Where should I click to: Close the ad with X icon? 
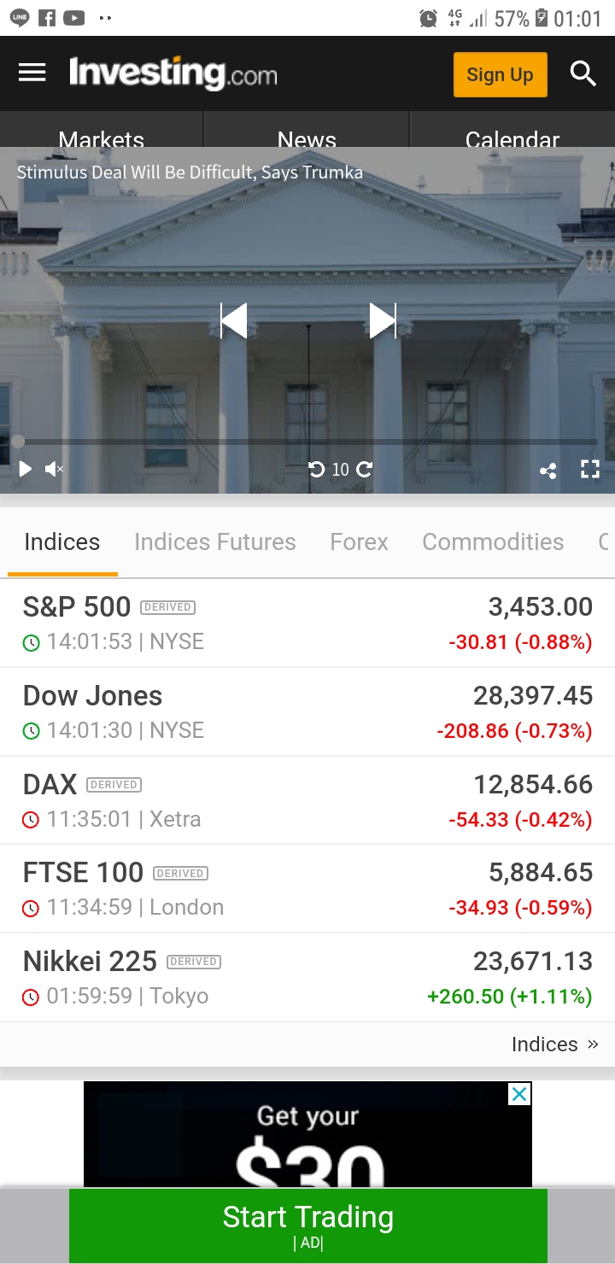[x=519, y=1094]
